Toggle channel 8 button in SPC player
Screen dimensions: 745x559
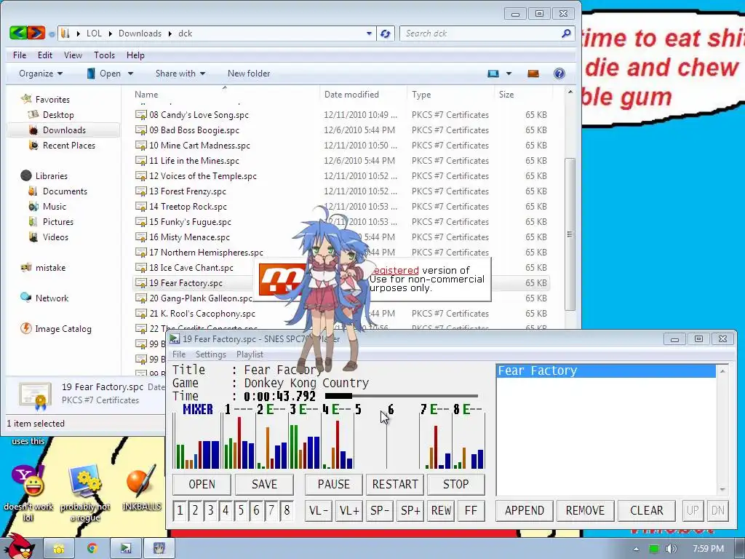pyautogui.click(x=286, y=510)
